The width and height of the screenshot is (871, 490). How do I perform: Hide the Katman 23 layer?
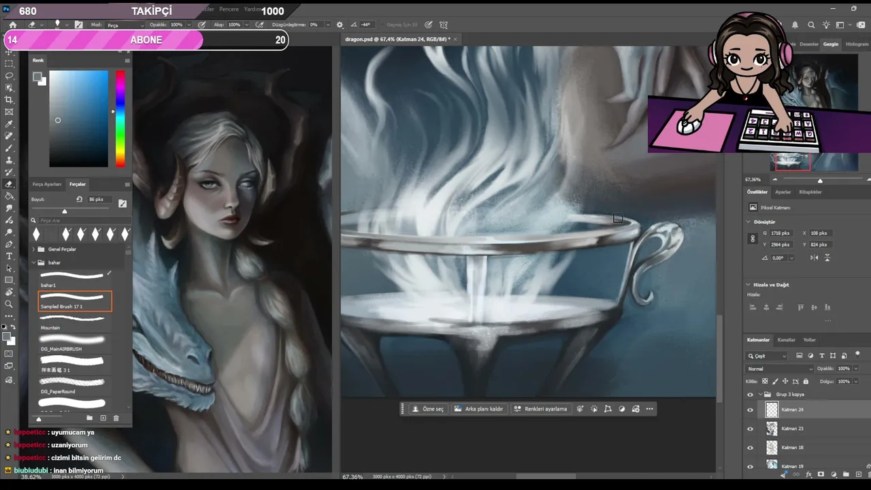click(751, 429)
